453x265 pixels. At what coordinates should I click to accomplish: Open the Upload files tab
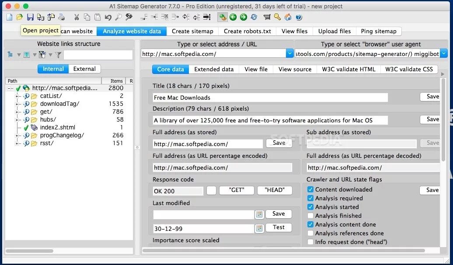click(x=334, y=31)
